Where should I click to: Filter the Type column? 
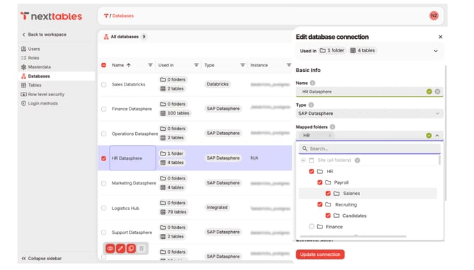coord(243,65)
